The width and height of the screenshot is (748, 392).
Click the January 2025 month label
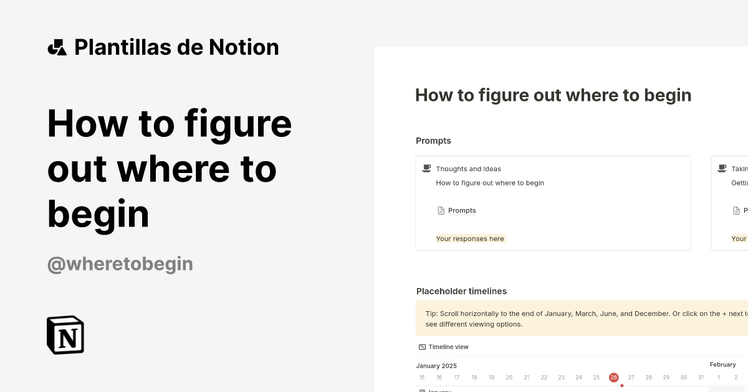[x=436, y=365]
